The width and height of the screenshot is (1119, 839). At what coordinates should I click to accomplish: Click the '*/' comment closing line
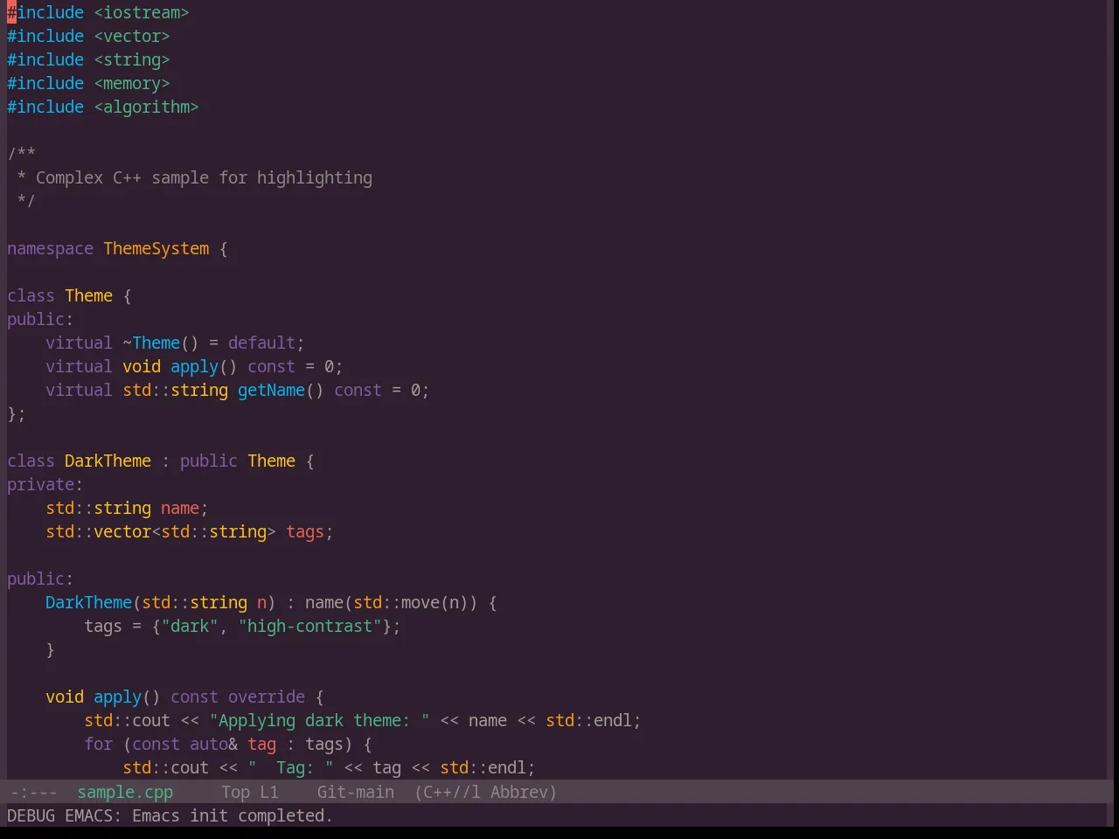26,201
